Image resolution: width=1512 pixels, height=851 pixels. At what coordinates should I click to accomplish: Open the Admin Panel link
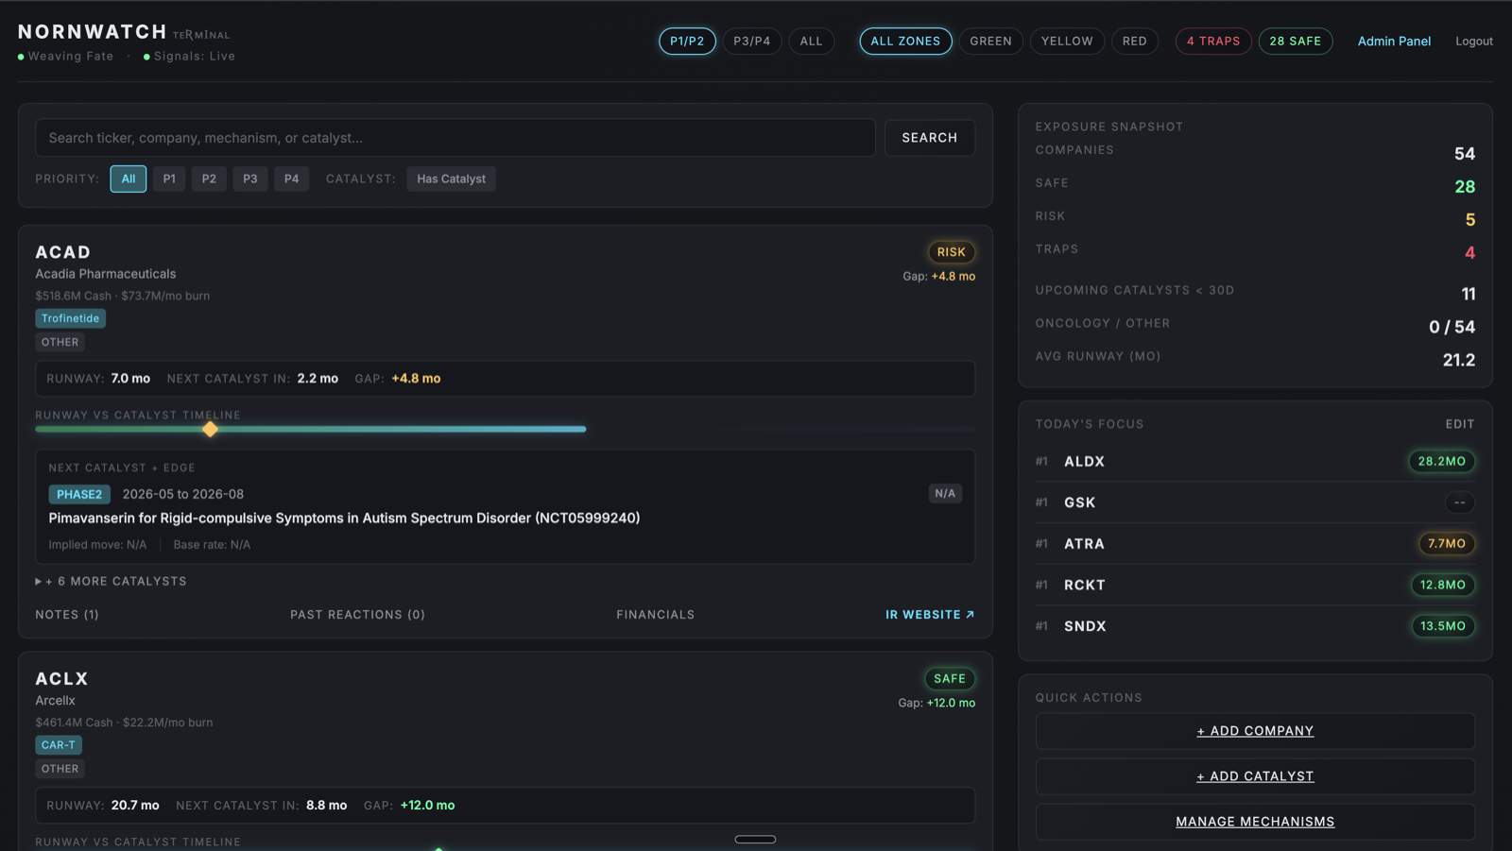(1394, 42)
